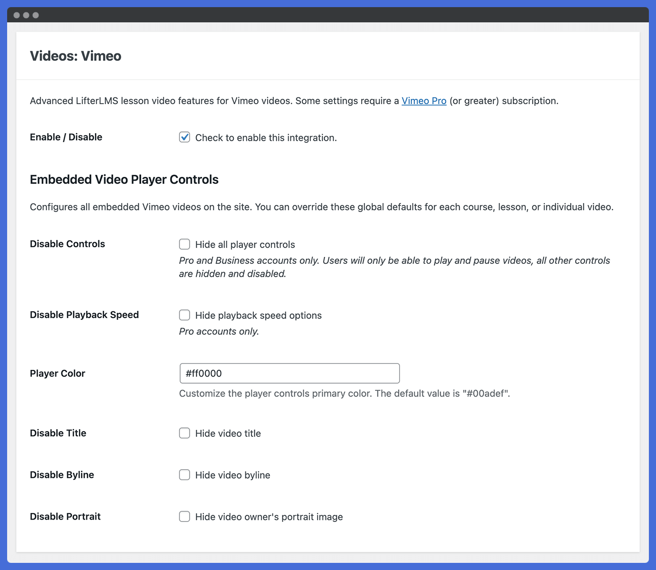Uncheck the enable this integration checkbox
656x570 pixels.
pos(184,137)
